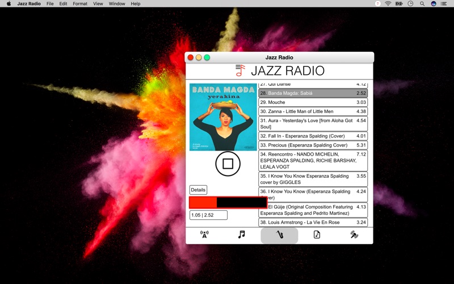
Task: Select track 36 lasting 4.24
Action: click(x=313, y=194)
